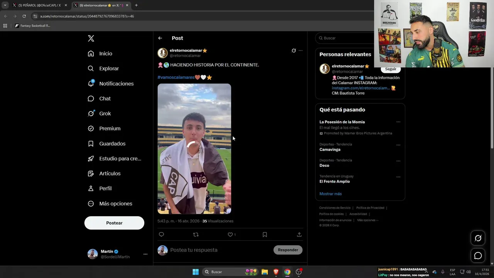Open the Camavinga trend
This screenshot has height=278, width=494.
tap(330, 149)
